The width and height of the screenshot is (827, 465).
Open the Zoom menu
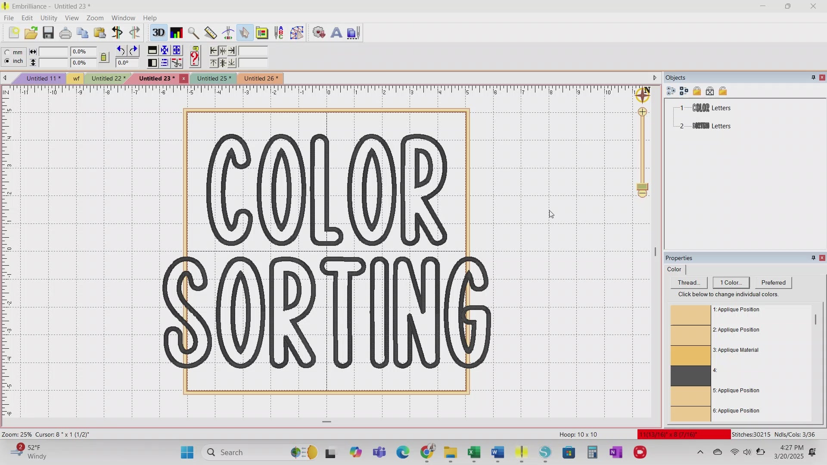(95, 18)
